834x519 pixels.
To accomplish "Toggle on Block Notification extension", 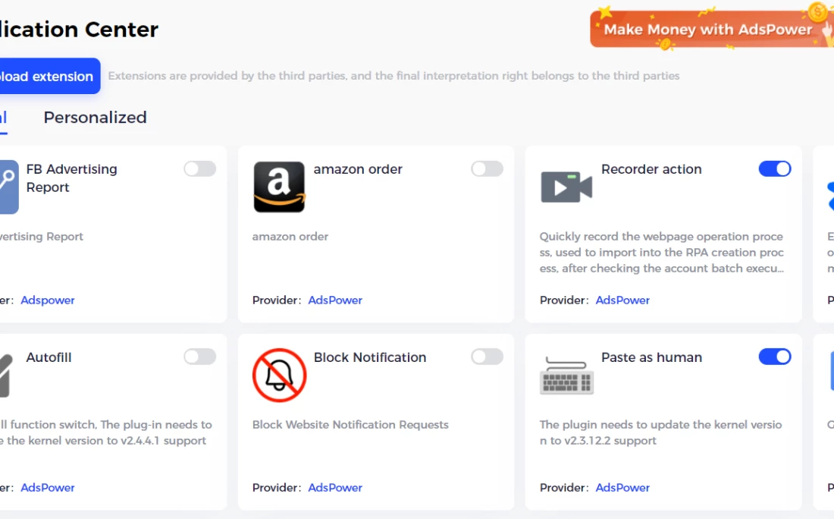I will point(487,357).
